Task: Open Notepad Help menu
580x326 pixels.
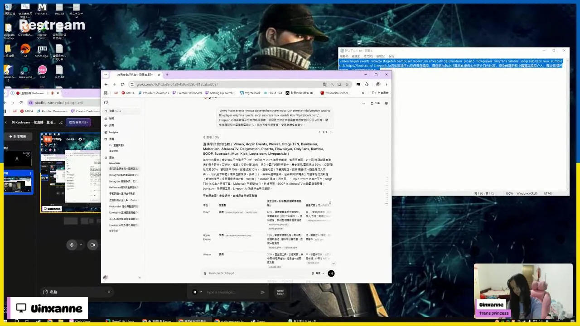Action: 391,56
